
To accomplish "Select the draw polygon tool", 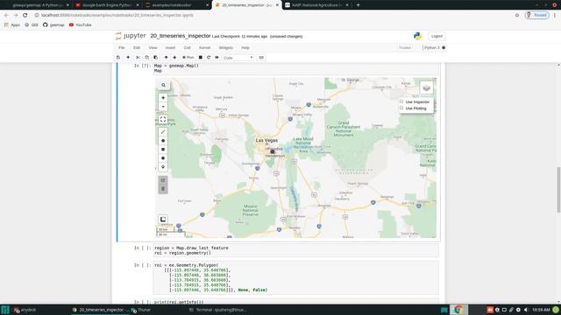I will 163,141.
